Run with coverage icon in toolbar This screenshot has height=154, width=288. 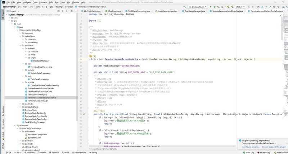click(x=219, y=7)
